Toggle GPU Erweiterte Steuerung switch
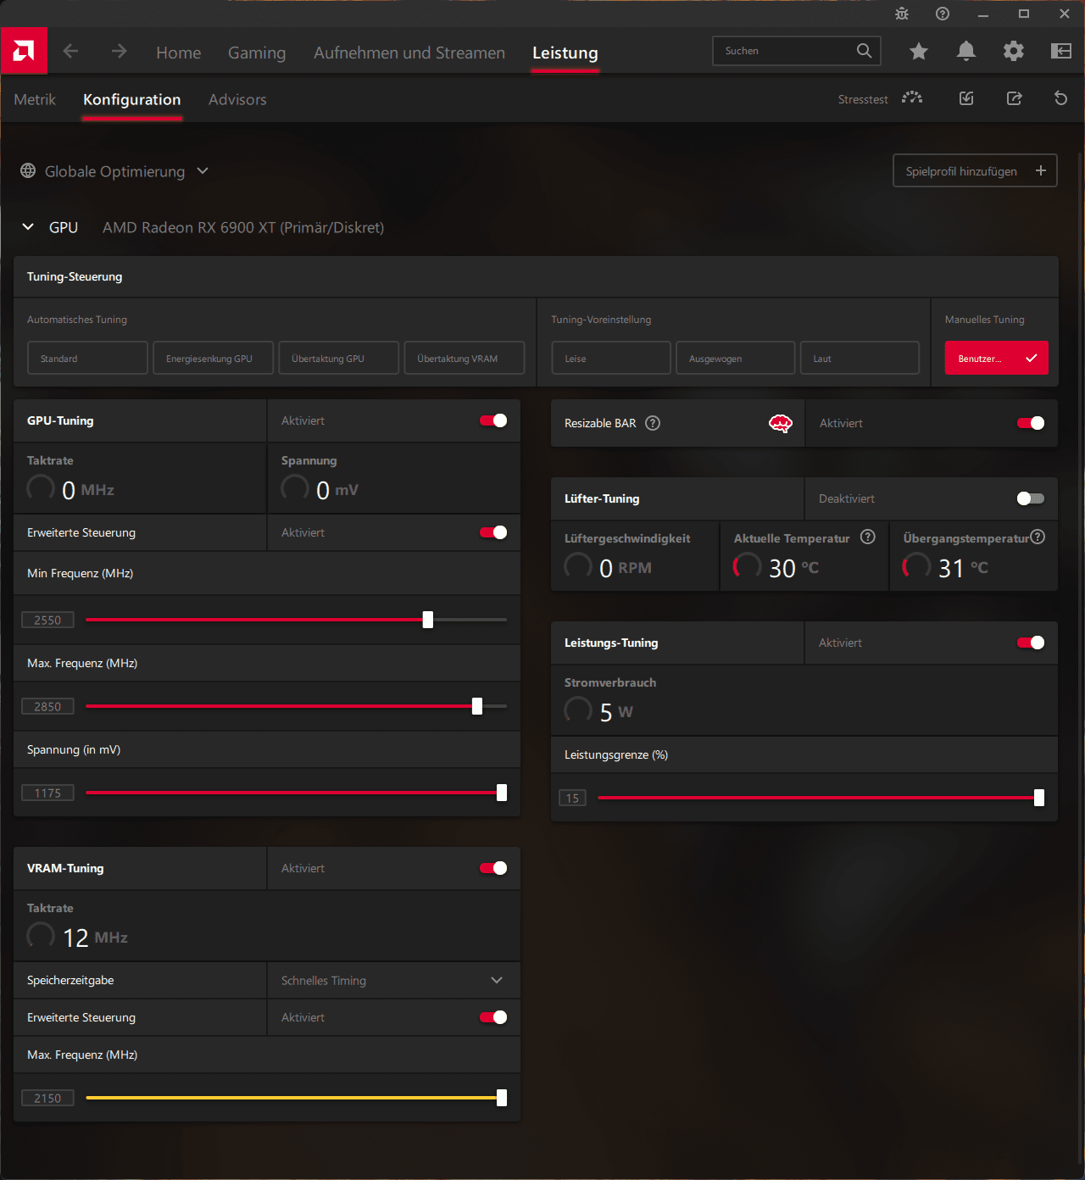This screenshot has width=1085, height=1180. coord(493,532)
